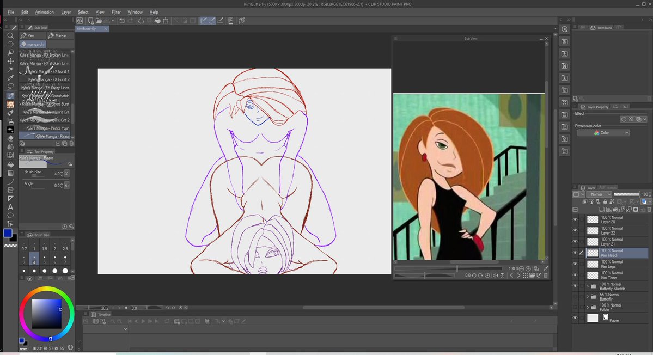Select the Marker sub tool group
653x355 pixels.
59,35
